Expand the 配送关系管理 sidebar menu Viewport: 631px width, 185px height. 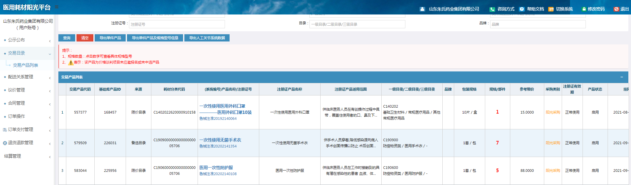(x=50, y=78)
